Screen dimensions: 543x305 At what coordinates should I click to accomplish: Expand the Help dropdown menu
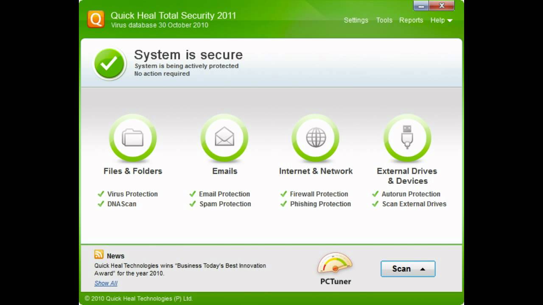pos(441,20)
